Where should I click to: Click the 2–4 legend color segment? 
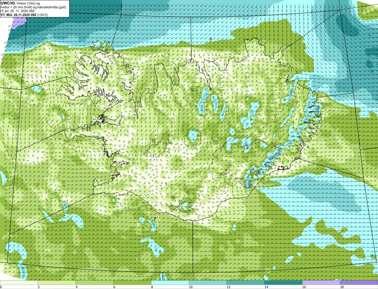coord(57,283)
